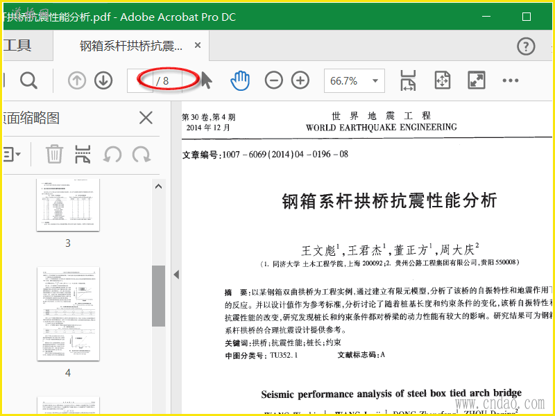Activate the selection arrow tool
555x416 pixels.
206,80
